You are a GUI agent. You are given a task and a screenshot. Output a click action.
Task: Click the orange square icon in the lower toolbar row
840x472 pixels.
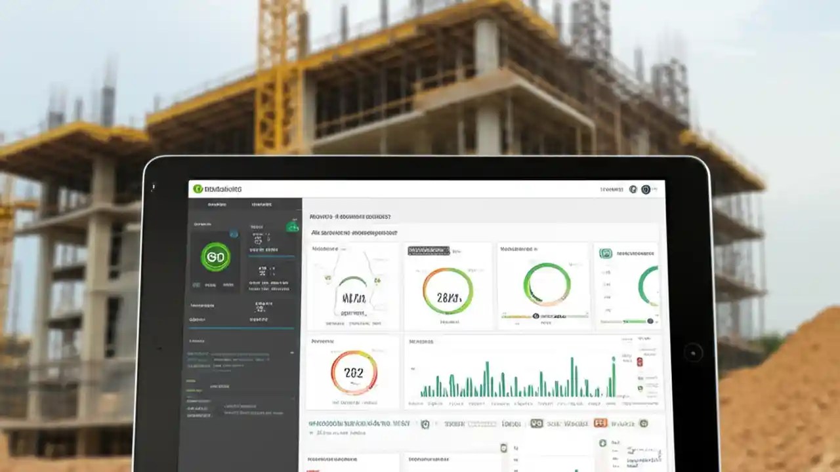click(x=600, y=424)
